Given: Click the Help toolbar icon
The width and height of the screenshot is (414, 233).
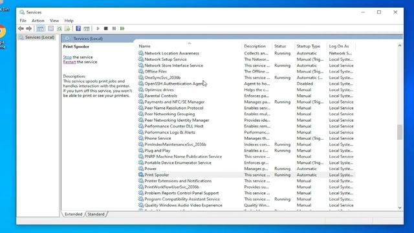Looking at the screenshot, I should [78, 28].
